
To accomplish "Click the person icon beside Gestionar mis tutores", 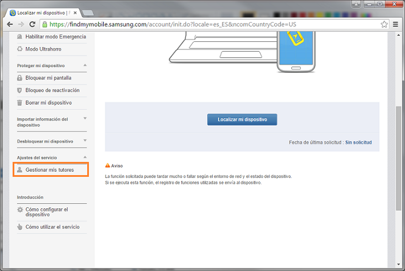I will tap(20, 170).
